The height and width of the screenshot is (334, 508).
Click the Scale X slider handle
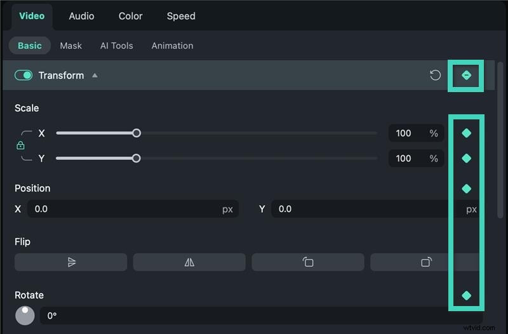click(x=136, y=133)
